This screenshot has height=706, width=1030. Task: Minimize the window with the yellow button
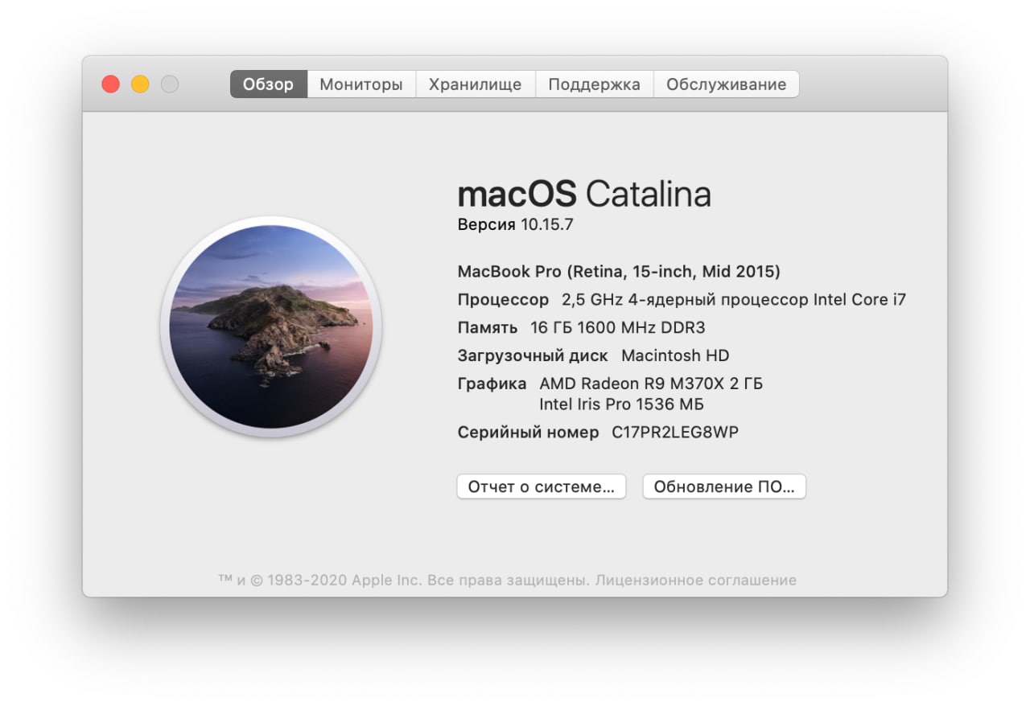[x=140, y=84]
